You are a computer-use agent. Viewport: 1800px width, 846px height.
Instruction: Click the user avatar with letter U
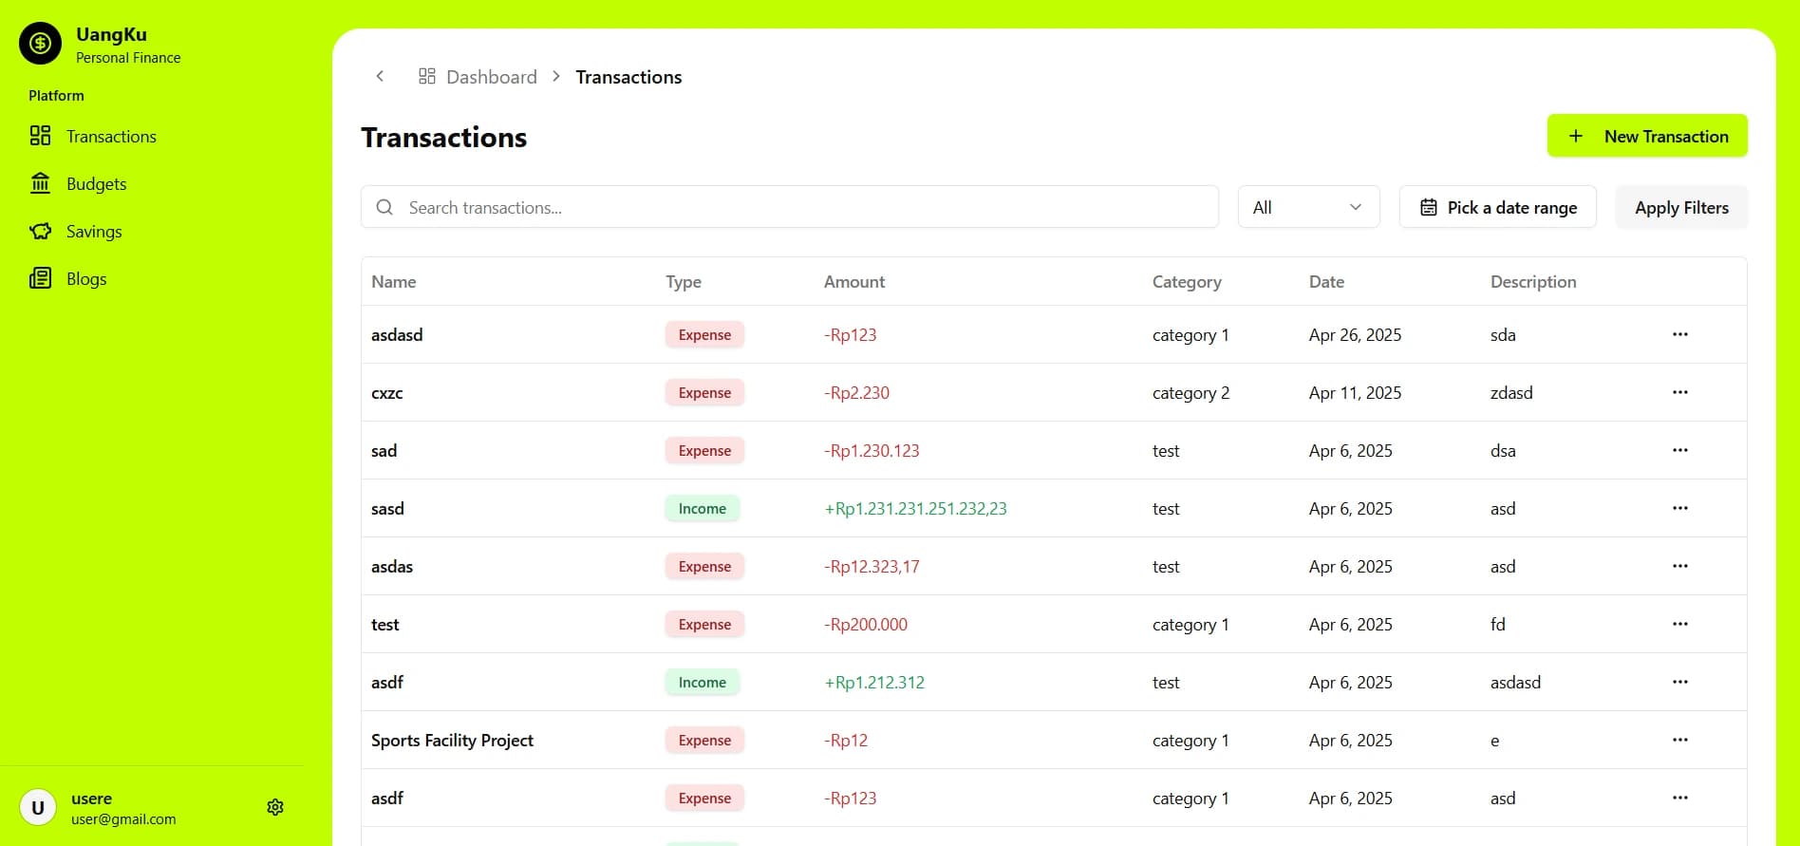click(38, 808)
